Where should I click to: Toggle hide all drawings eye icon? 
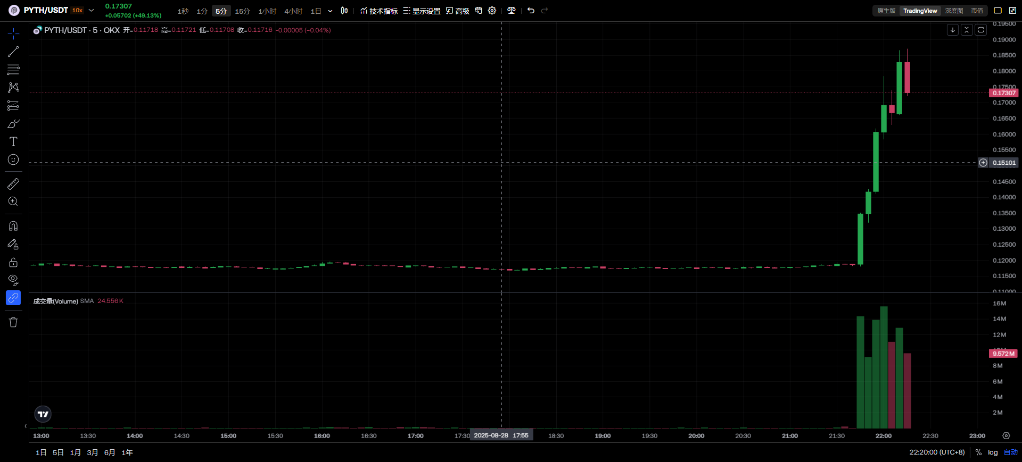click(13, 280)
